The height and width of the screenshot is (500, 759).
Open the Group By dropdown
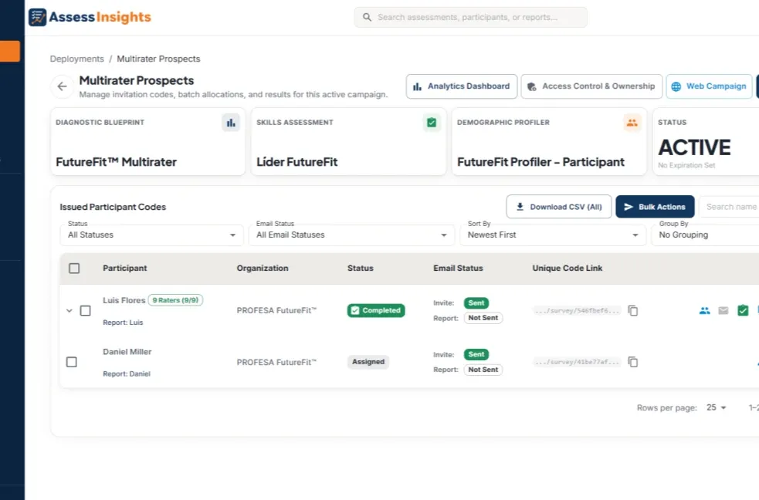[x=706, y=235]
